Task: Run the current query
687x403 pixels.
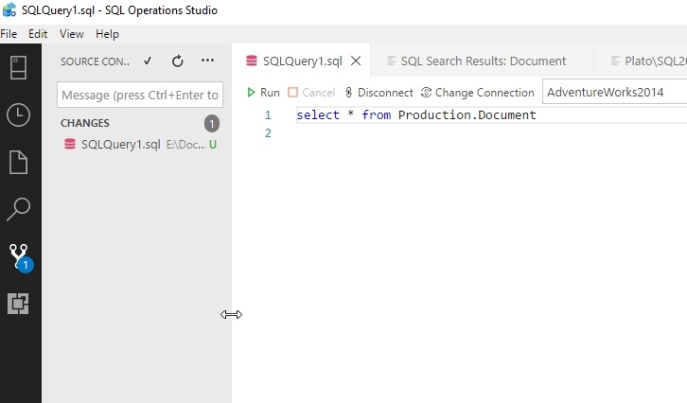Action: tap(263, 93)
